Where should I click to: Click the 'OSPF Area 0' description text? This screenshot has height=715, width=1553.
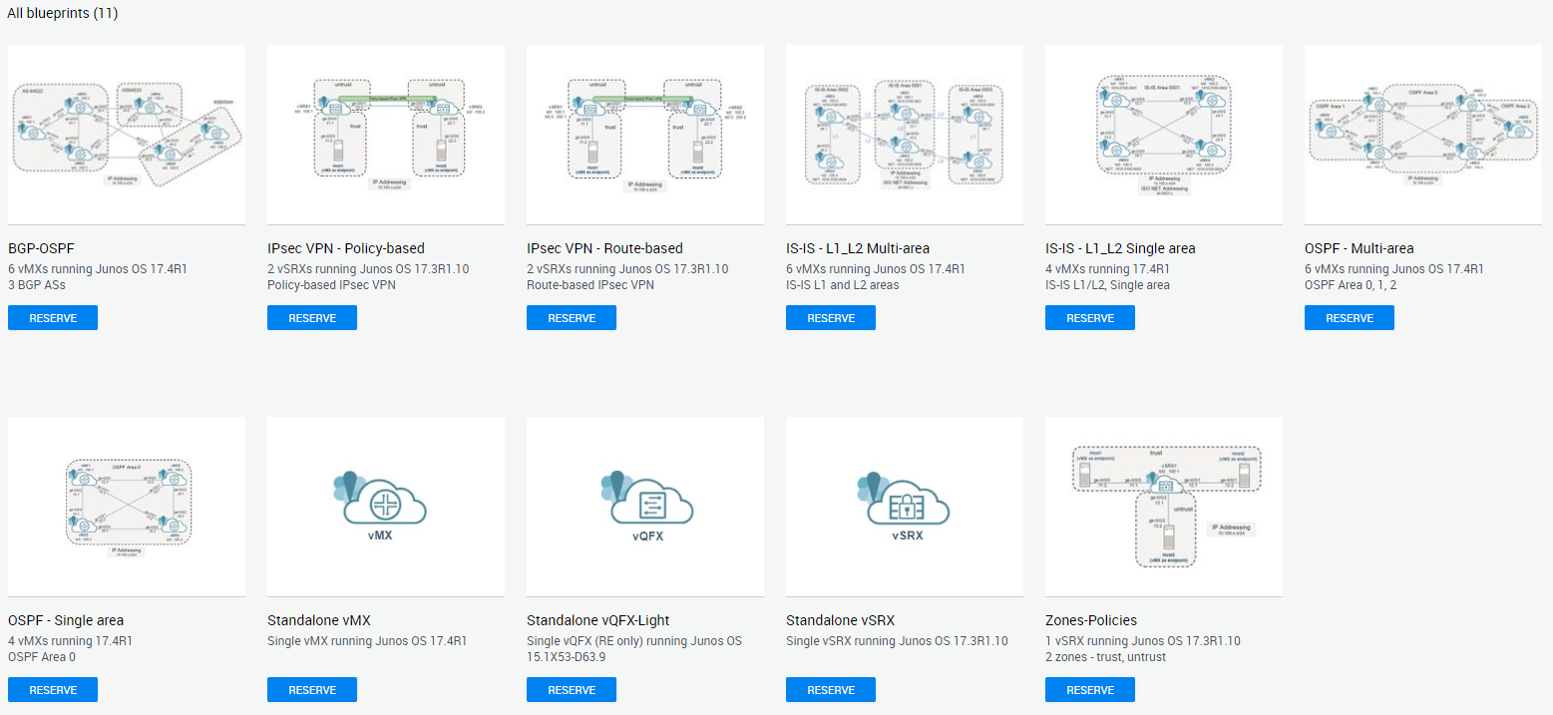(42, 657)
